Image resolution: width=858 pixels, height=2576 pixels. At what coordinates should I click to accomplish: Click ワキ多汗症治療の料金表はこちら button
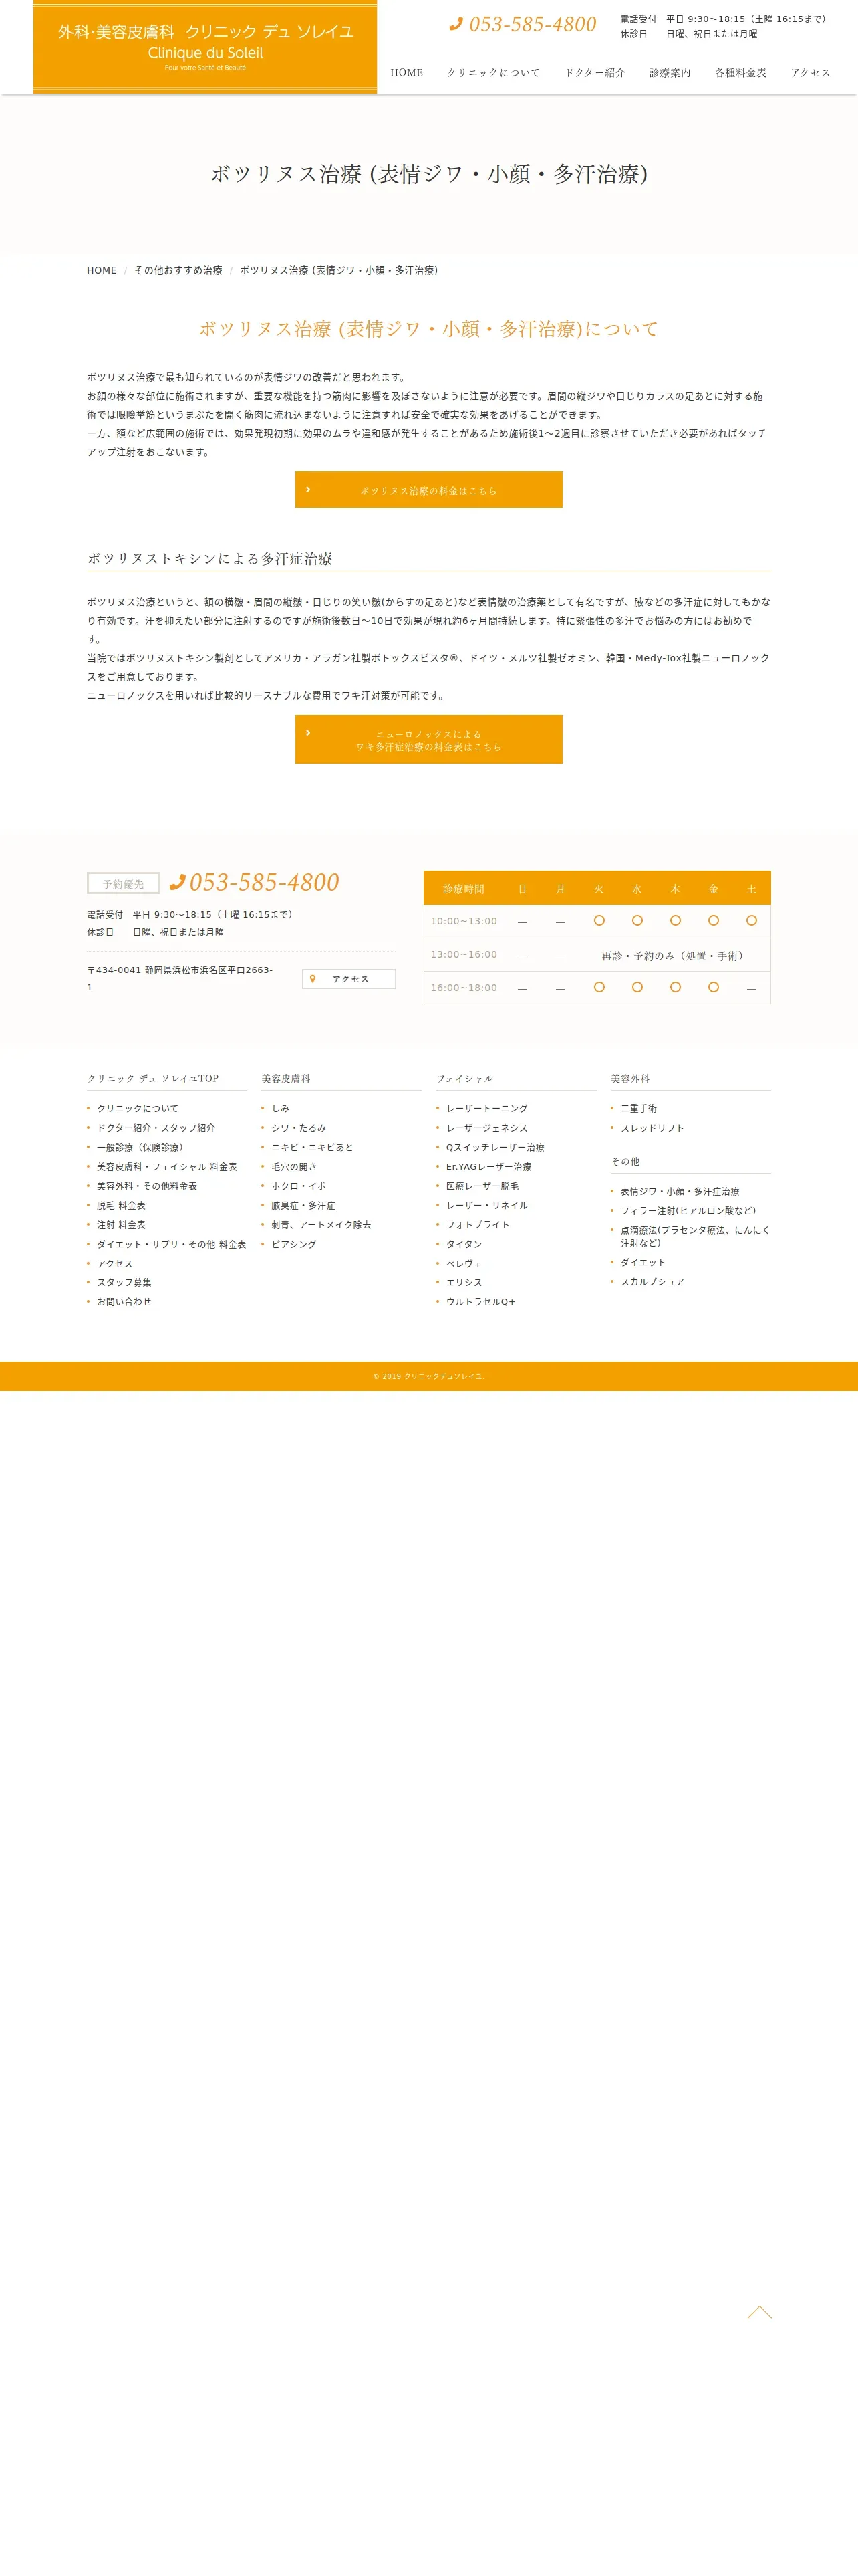pos(428,739)
